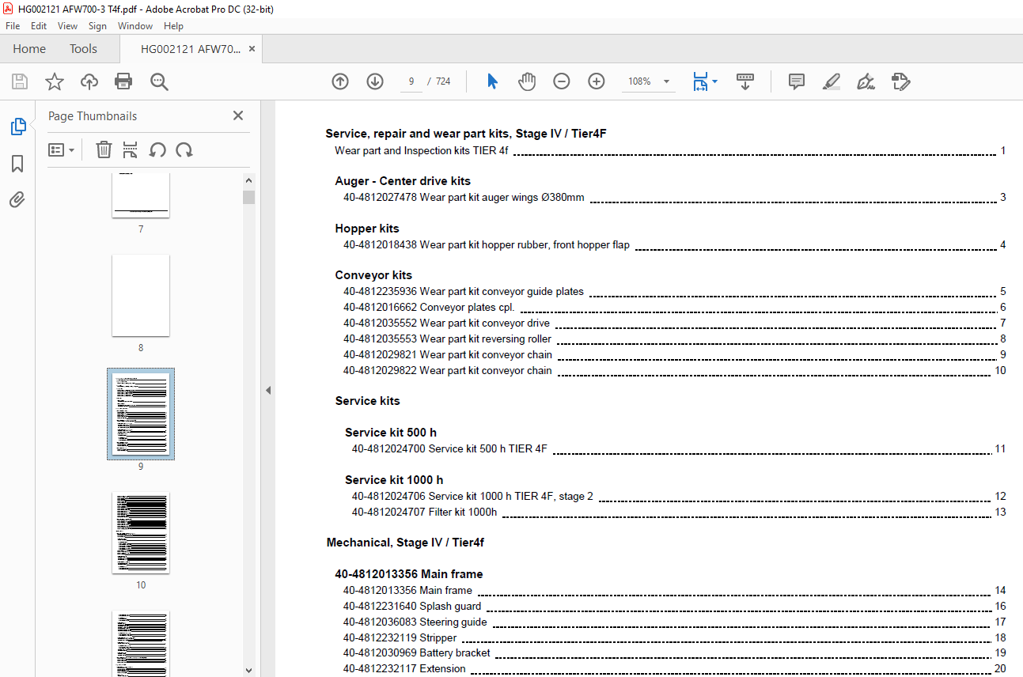Click '40-4812036083 Steering guide' entry
Viewport: 1023px width, 677px height.
pos(415,622)
